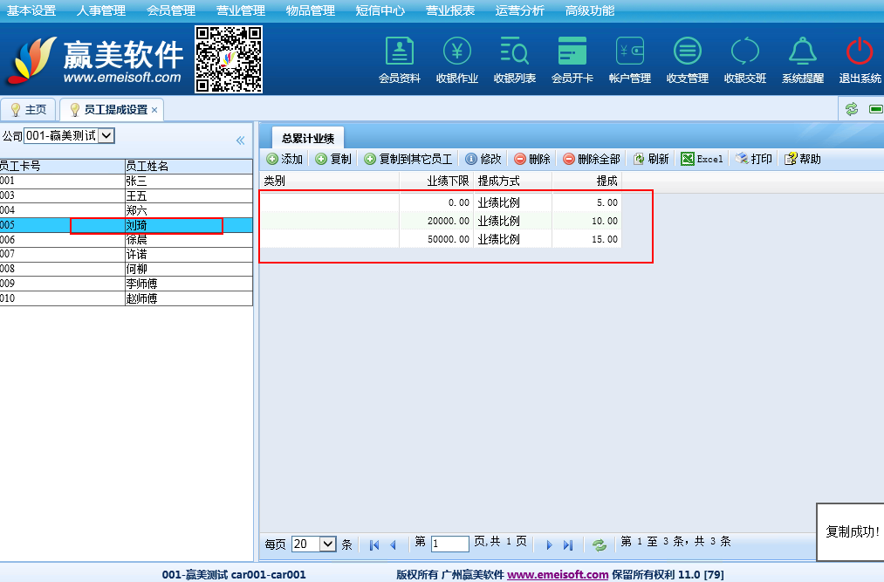Click the 删除全部 delete all button
The width and height of the screenshot is (884, 582).
591,159
